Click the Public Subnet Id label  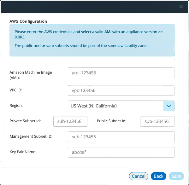112,121
